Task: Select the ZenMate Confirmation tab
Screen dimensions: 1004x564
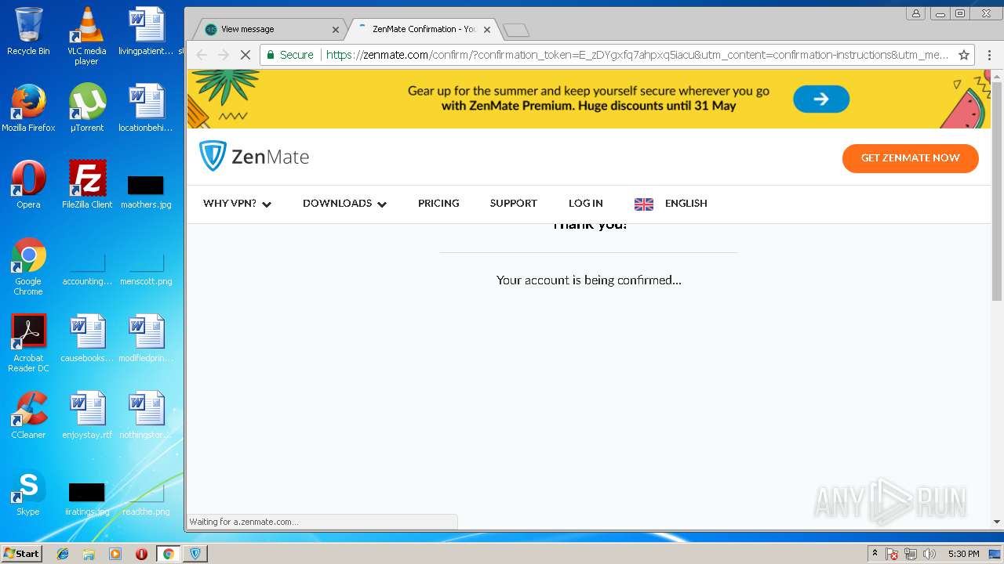Action: [x=424, y=29]
